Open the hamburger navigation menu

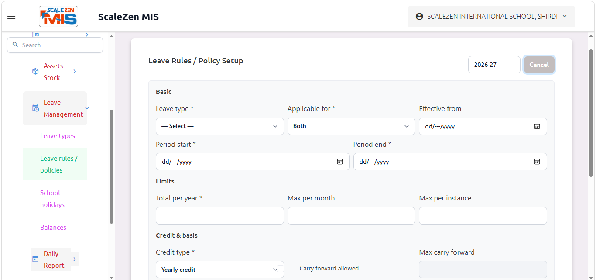click(x=12, y=16)
